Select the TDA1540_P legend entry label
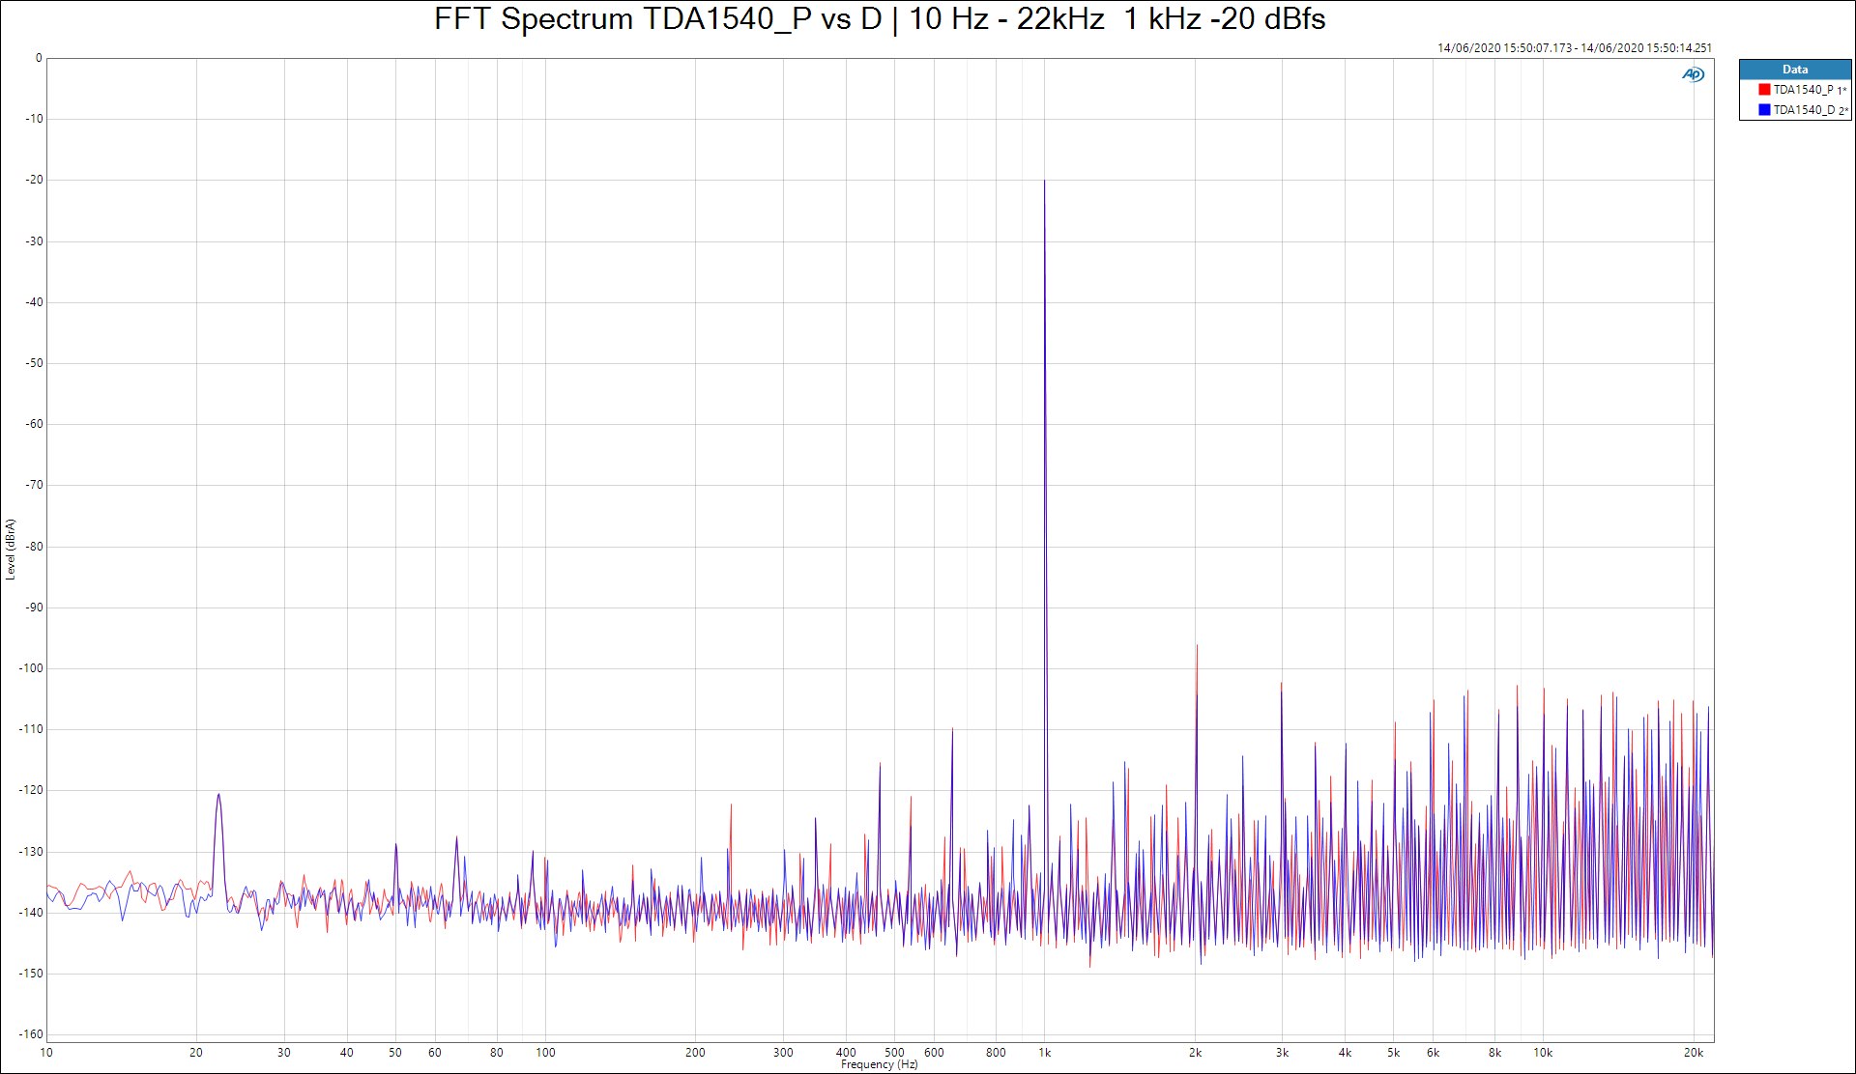 tap(1803, 90)
